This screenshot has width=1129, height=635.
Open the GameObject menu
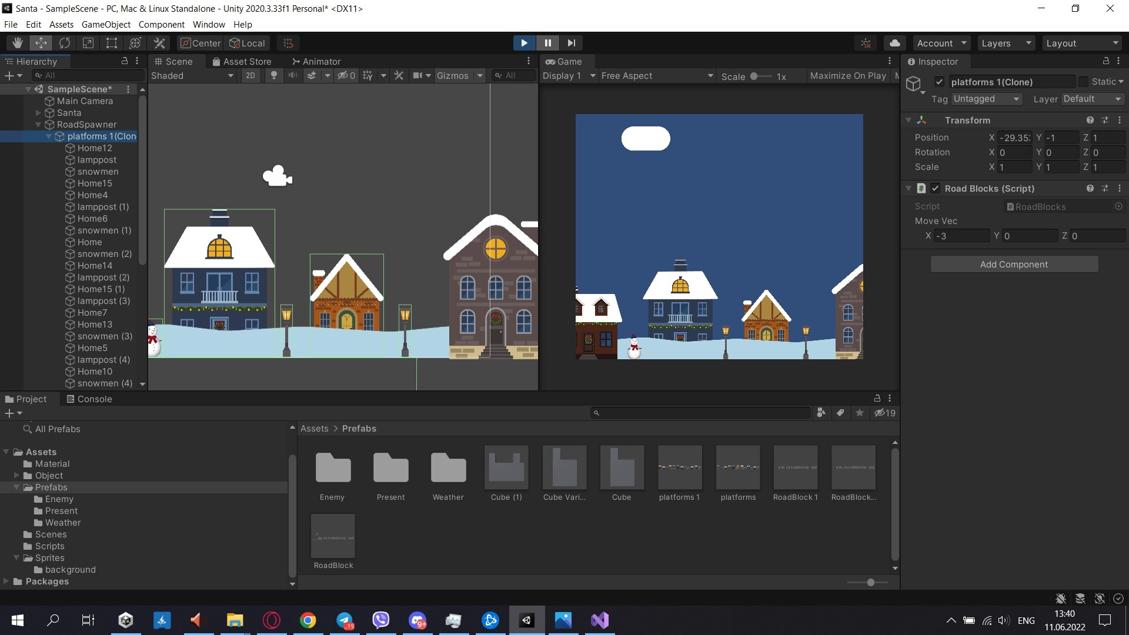pyautogui.click(x=105, y=24)
